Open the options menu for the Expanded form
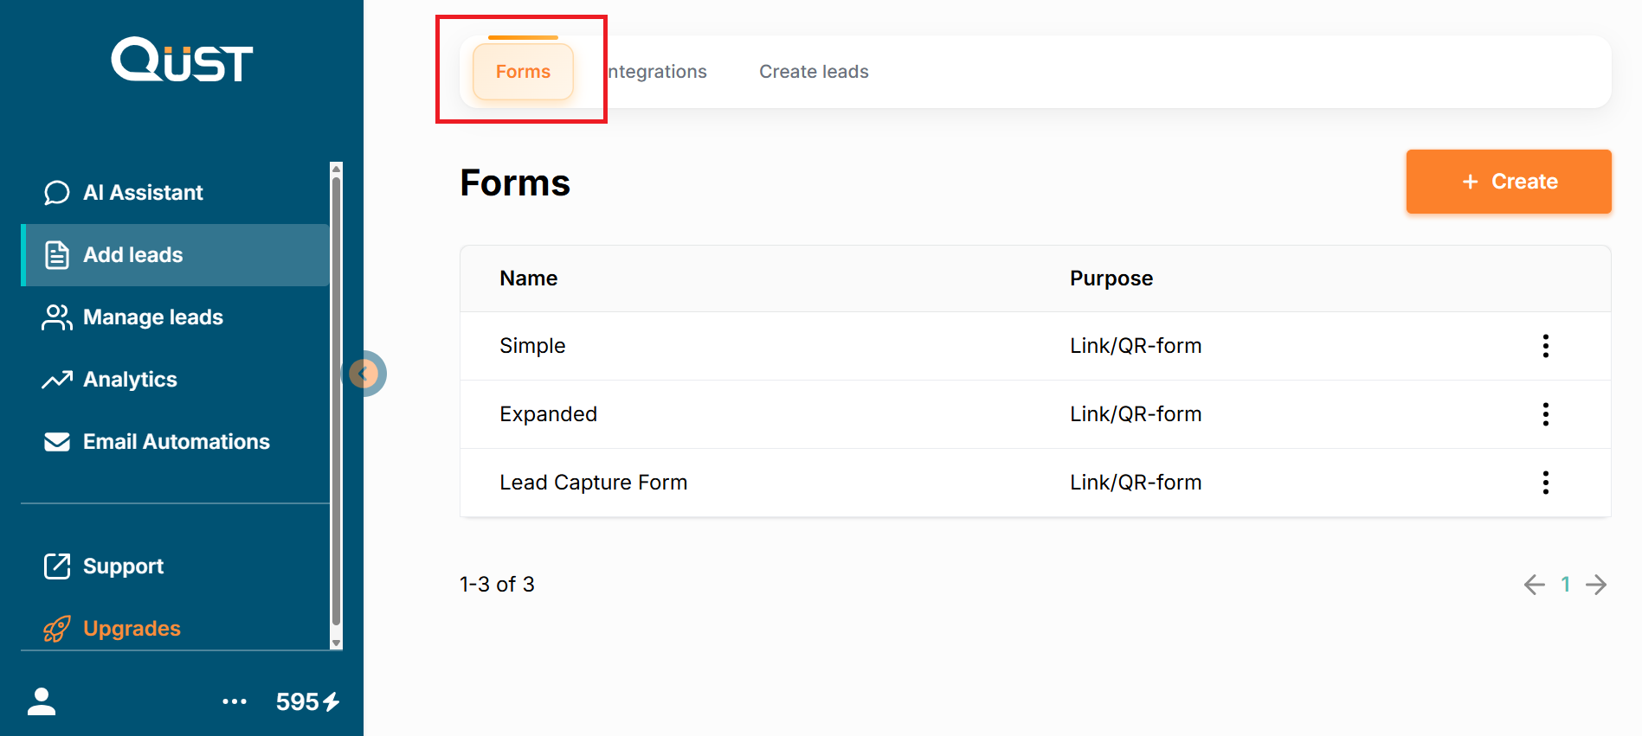1642x736 pixels. [1545, 414]
